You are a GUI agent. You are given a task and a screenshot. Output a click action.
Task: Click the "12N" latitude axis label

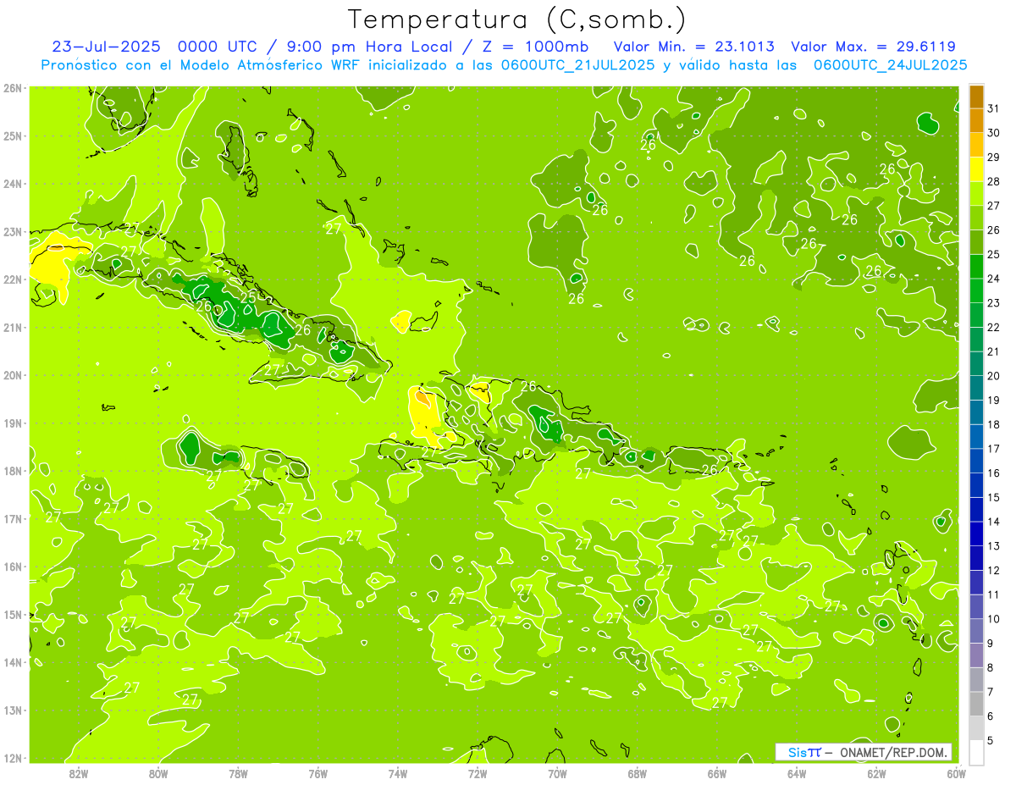(x=12, y=758)
